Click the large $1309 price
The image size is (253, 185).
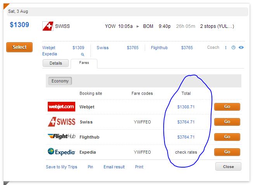point(19,25)
